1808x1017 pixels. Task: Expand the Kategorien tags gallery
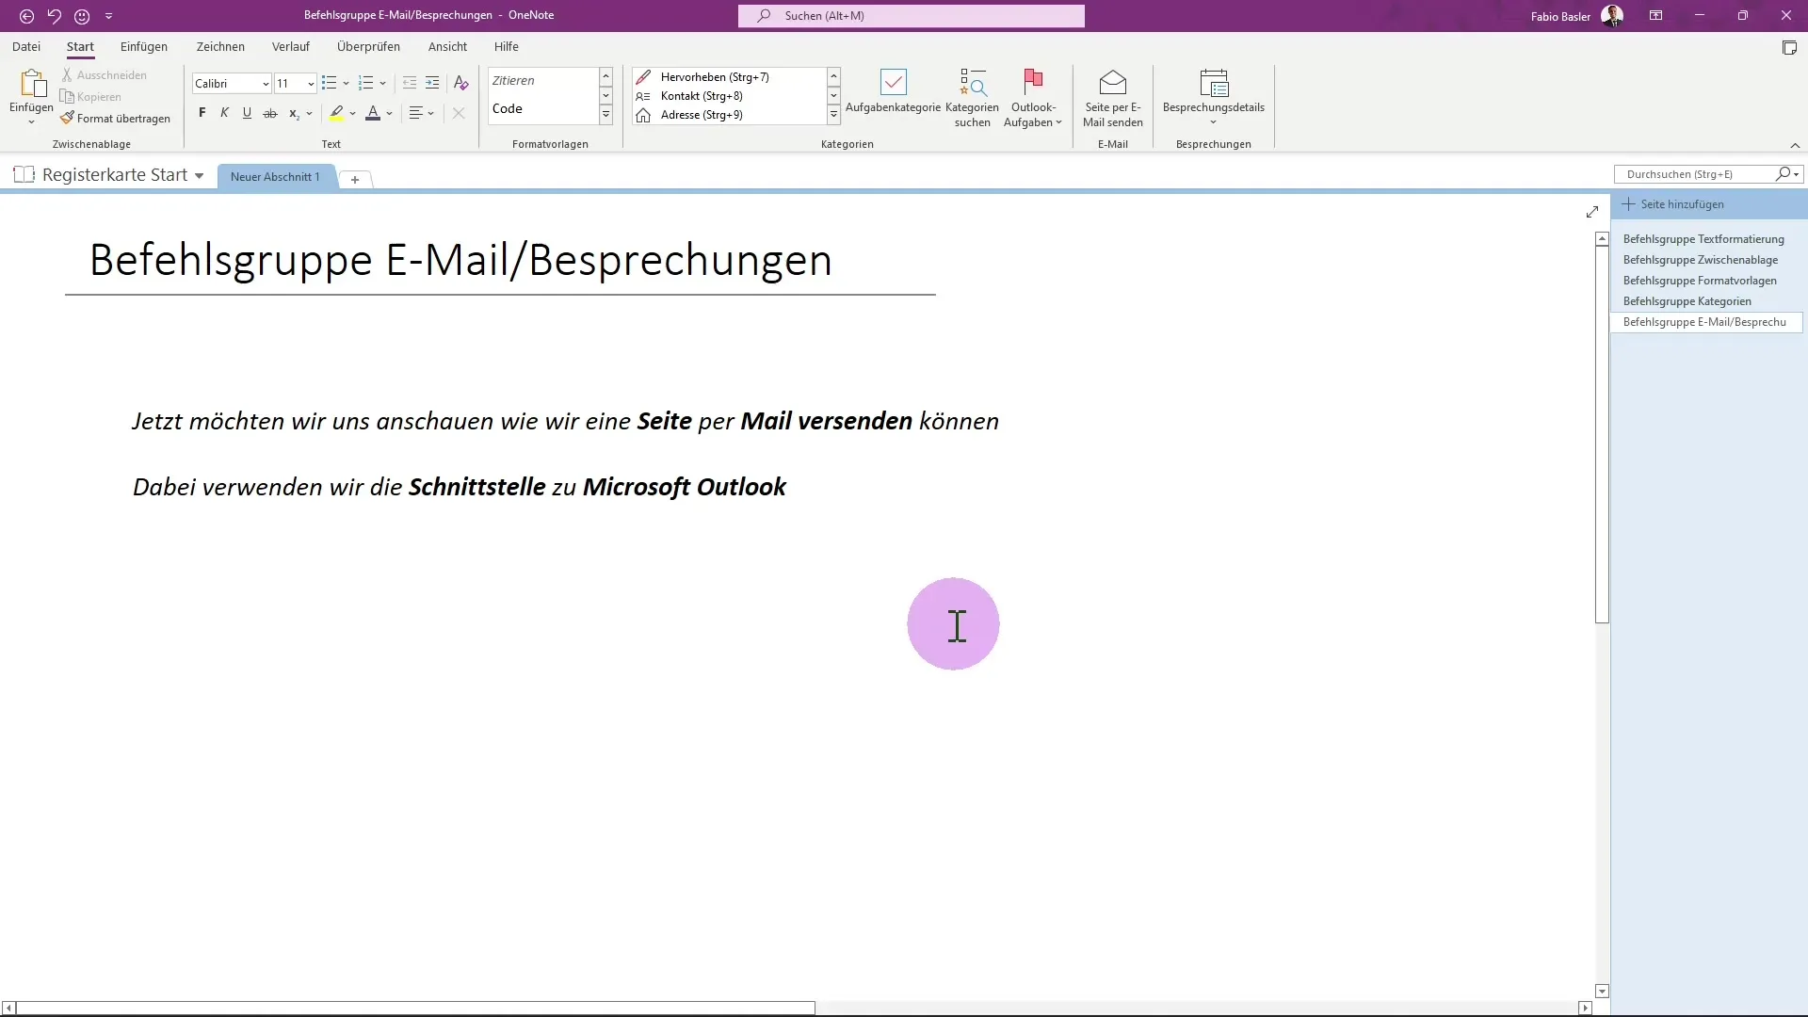click(833, 115)
